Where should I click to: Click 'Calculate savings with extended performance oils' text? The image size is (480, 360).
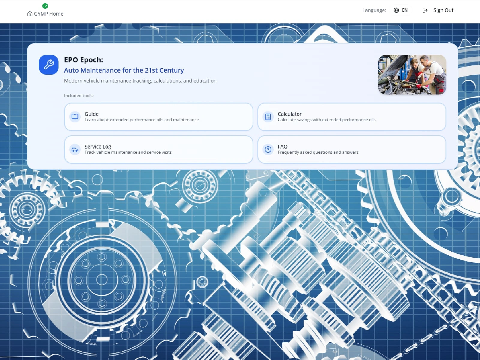click(x=327, y=120)
